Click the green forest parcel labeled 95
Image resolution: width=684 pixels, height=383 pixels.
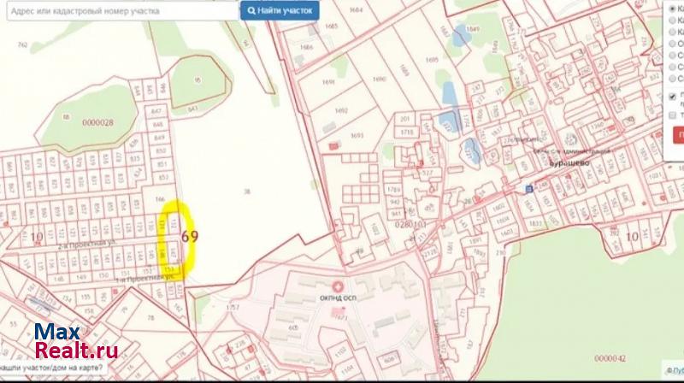click(x=198, y=81)
